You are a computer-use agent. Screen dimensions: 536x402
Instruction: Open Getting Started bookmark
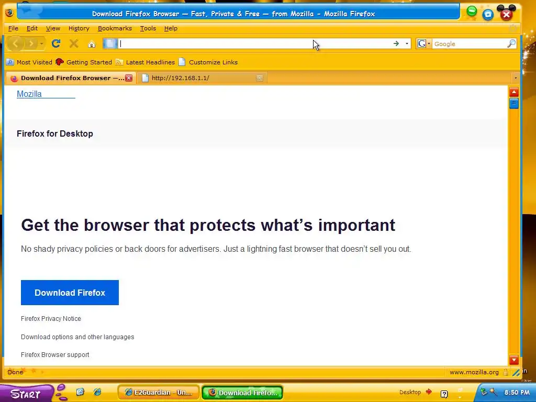84,62
